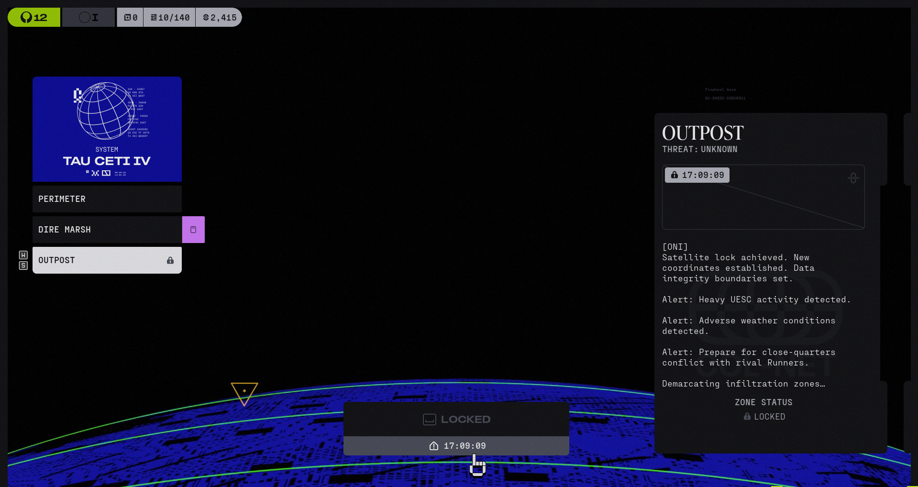Click the Heavy UESC activity alert
The height and width of the screenshot is (487, 918).
[756, 299]
